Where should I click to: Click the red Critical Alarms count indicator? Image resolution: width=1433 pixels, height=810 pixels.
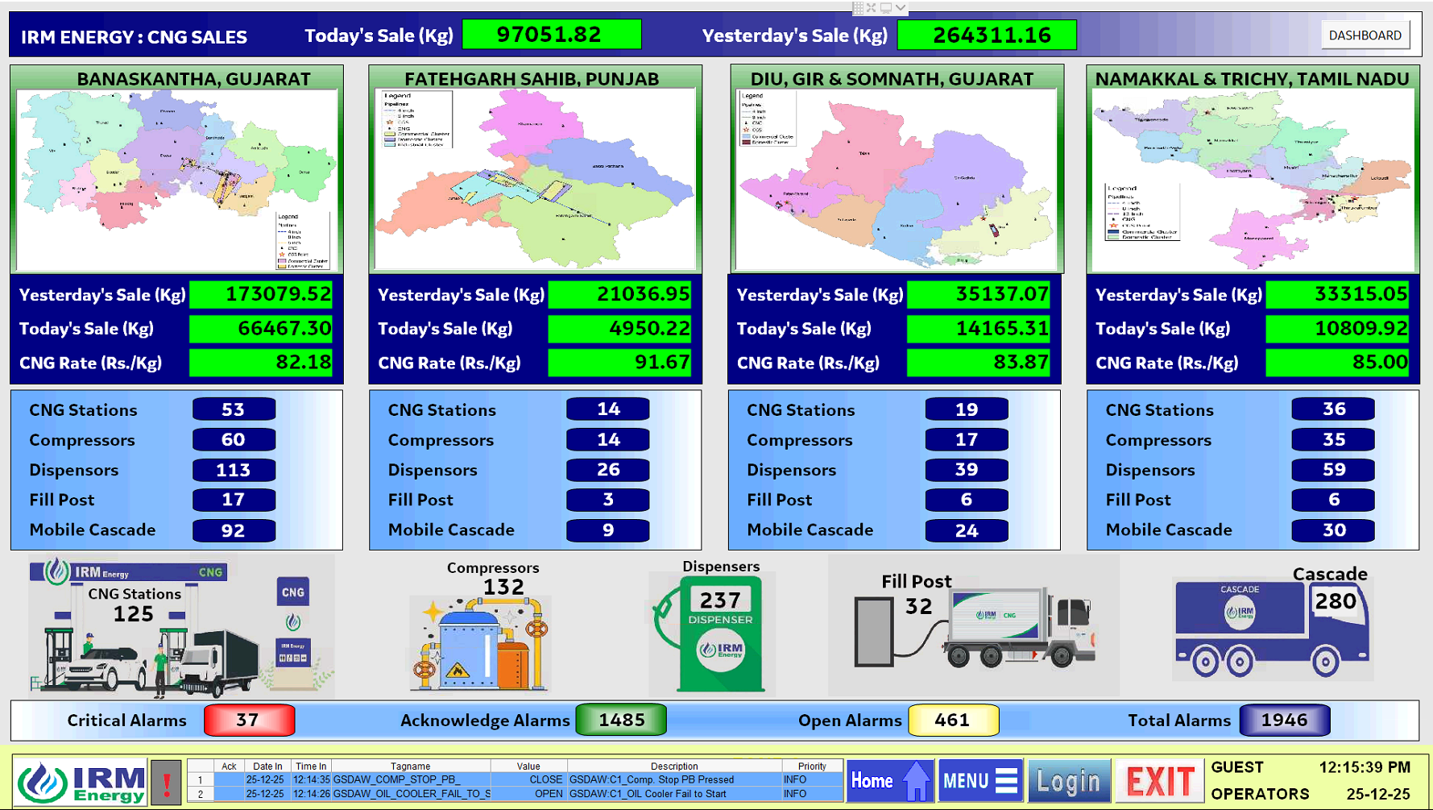point(249,720)
